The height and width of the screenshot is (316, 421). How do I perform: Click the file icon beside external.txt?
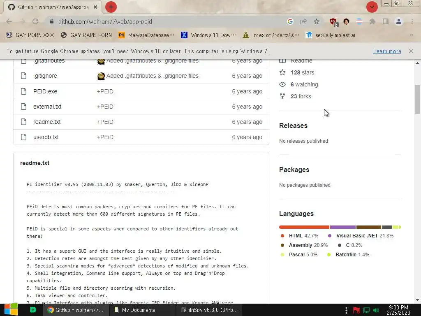coord(23,107)
